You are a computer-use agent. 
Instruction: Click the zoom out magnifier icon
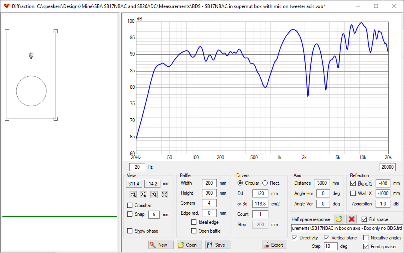coord(133,195)
